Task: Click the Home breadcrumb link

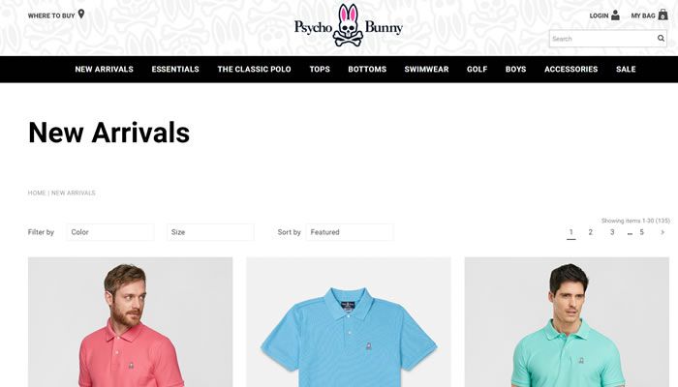Action: coord(37,193)
